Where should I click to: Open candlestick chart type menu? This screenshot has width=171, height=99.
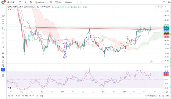31,2
